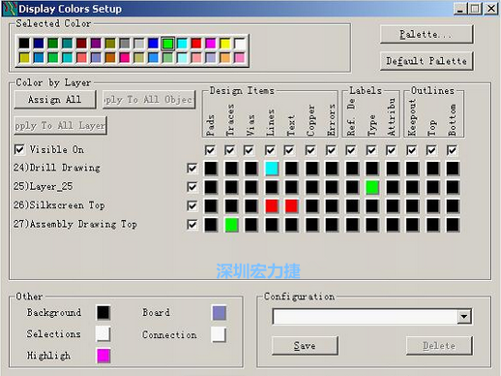Click the Default Palette button

point(427,61)
